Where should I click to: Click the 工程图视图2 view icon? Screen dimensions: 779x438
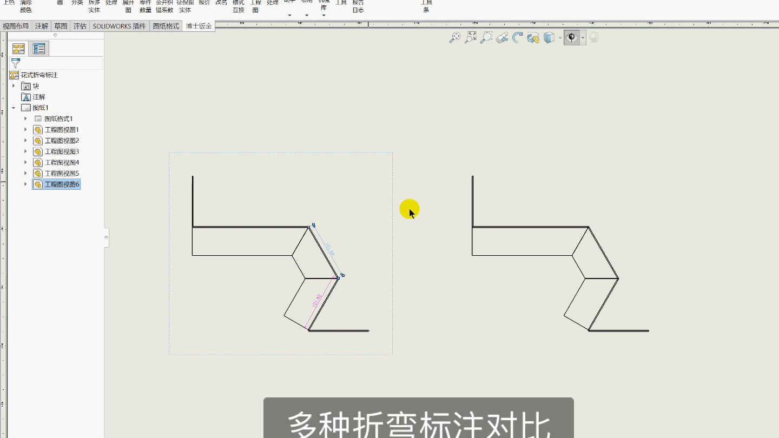click(x=38, y=141)
